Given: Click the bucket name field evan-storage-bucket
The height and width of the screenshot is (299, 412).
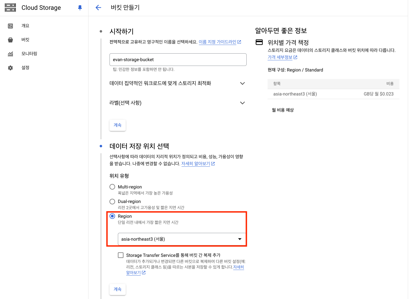Looking at the screenshot, I should point(178,59).
